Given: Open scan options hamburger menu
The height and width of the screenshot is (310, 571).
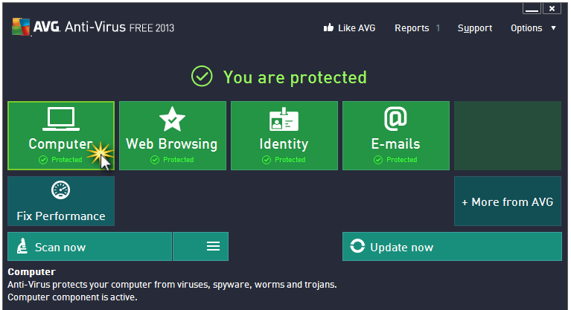Looking at the screenshot, I should click(x=201, y=247).
